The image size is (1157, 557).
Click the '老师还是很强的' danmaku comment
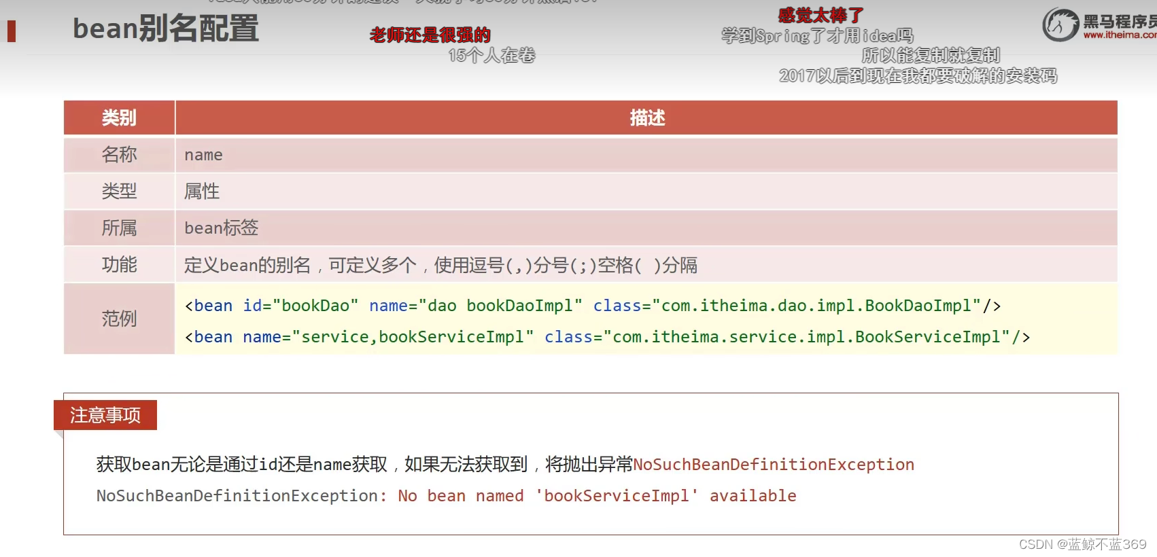click(430, 35)
